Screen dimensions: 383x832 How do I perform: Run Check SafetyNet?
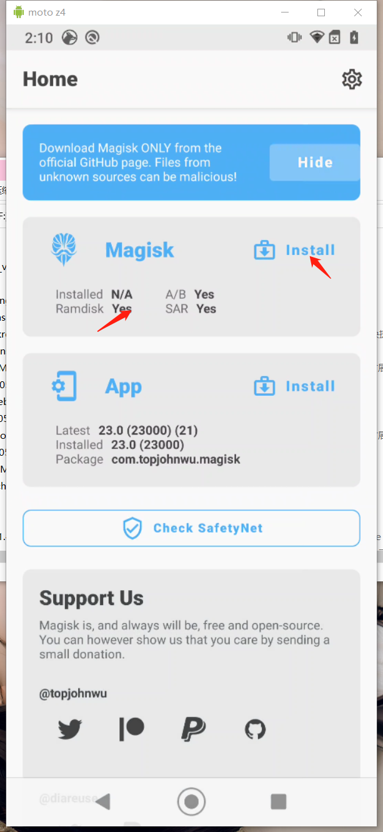click(191, 528)
